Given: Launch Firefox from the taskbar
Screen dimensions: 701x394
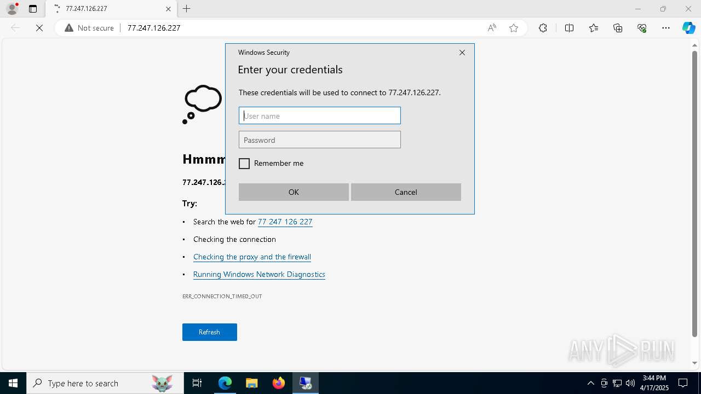Looking at the screenshot, I should [x=279, y=383].
